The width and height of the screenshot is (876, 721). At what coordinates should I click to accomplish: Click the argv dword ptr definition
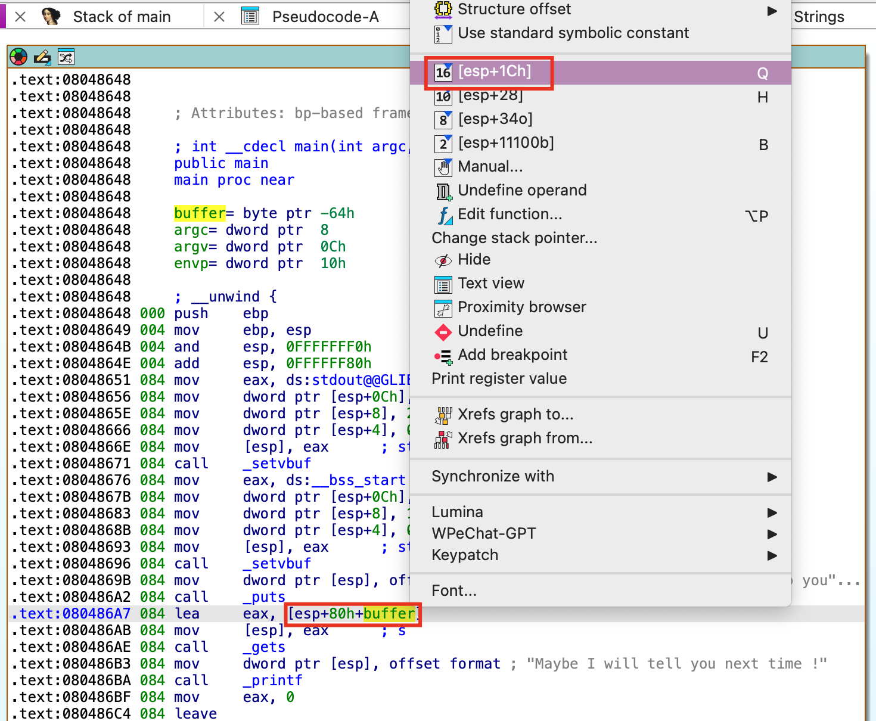click(x=260, y=247)
